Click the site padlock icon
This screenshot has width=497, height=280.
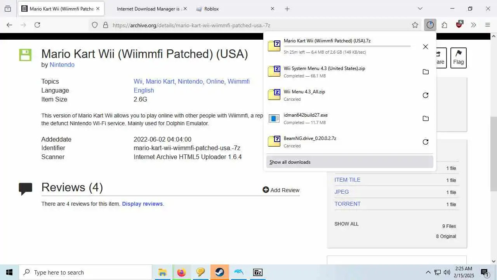[x=105, y=25]
